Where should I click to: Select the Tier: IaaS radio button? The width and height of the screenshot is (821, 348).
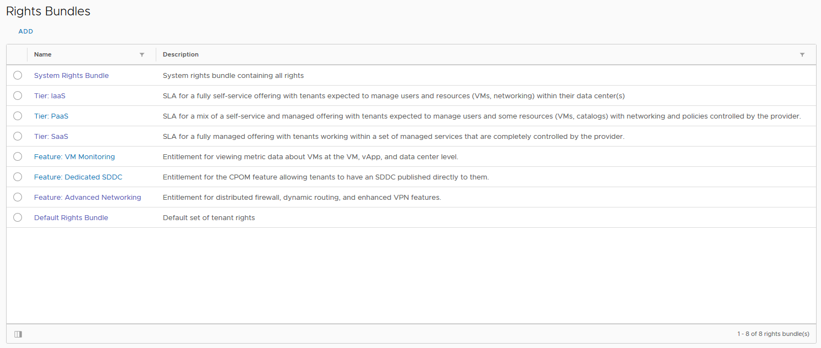(18, 96)
